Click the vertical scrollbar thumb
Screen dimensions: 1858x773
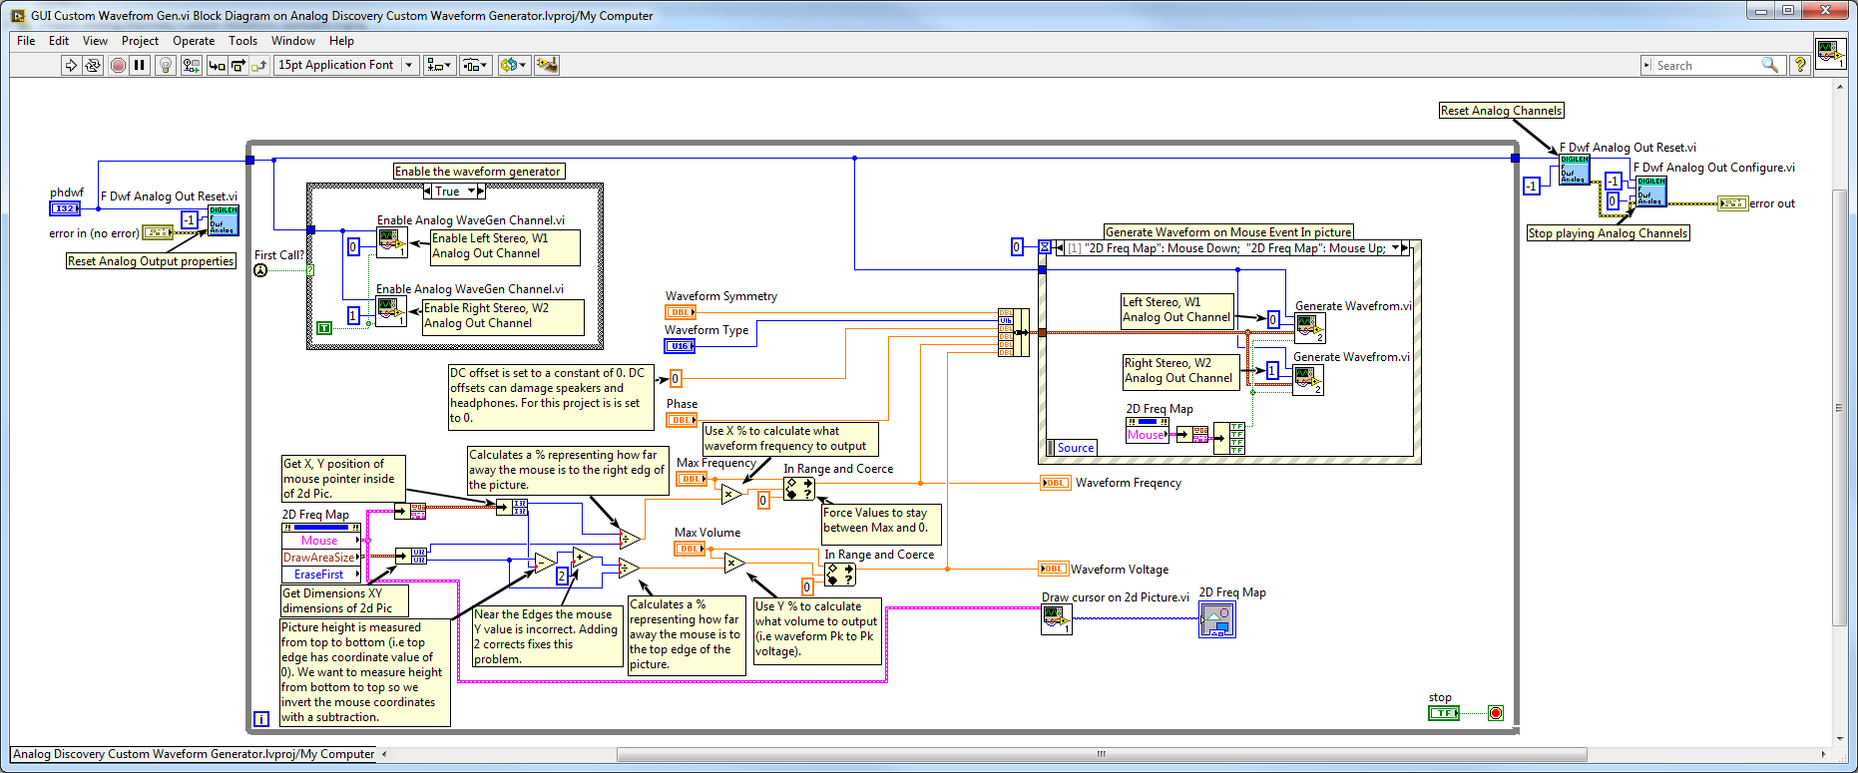1839,408
